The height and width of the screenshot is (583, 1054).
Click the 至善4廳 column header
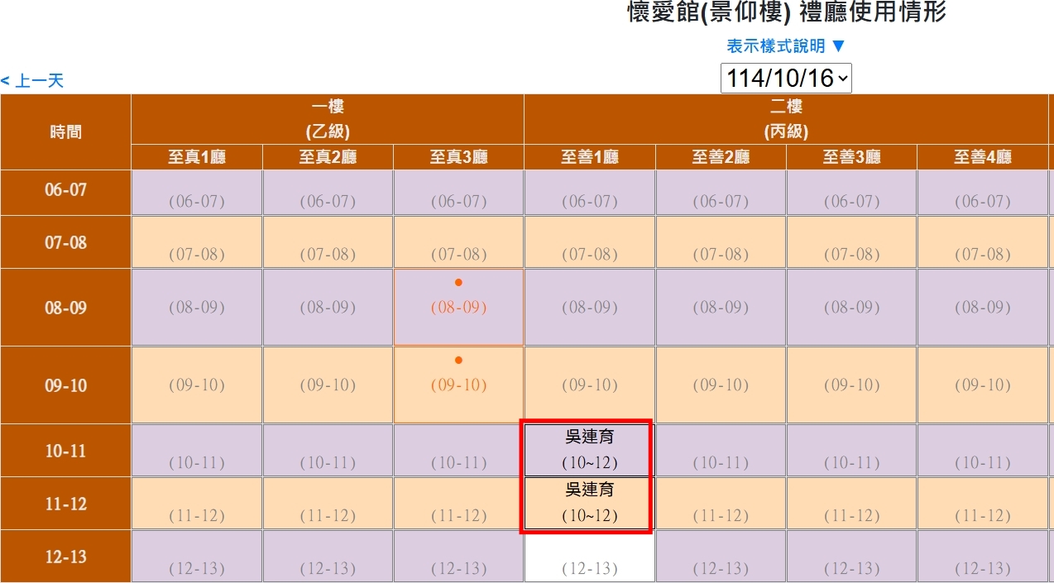pos(983,157)
